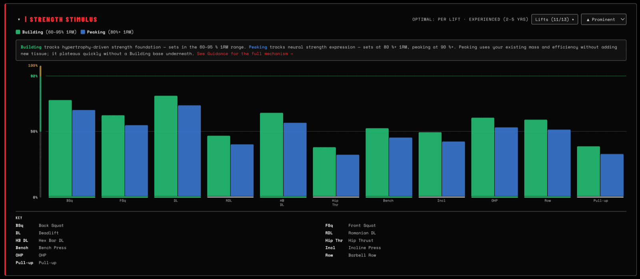This screenshot has width=640, height=279.
Task: Click blue Peaking word in description
Action: (x=258, y=47)
